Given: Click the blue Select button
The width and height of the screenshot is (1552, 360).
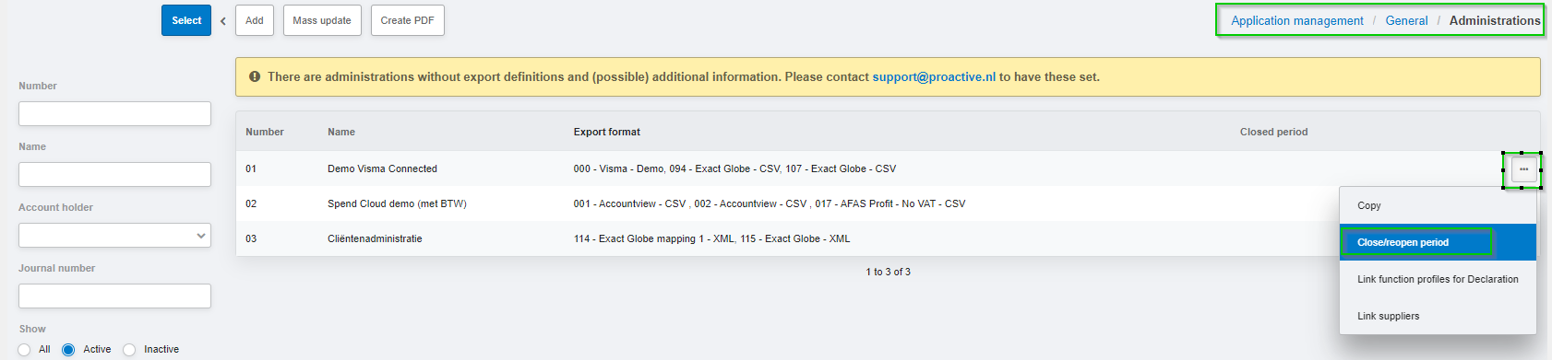Looking at the screenshot, I should (x=186, y=20).
